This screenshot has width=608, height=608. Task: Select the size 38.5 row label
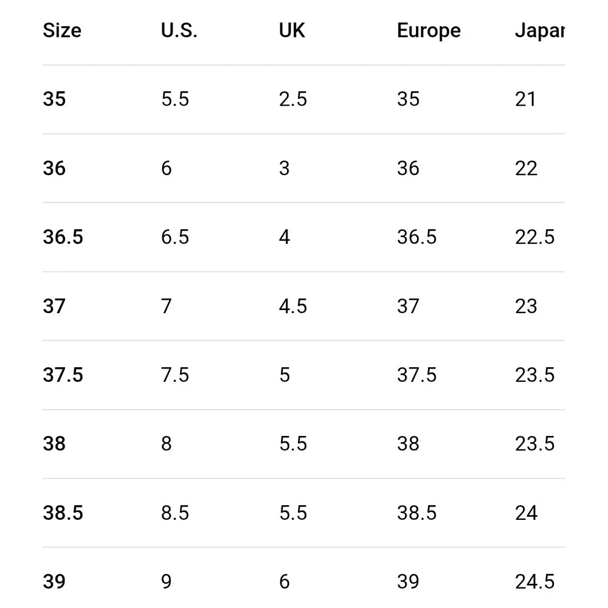63,513
